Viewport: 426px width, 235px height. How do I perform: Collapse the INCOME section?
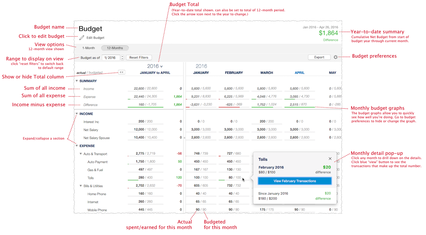pos(76,114)
